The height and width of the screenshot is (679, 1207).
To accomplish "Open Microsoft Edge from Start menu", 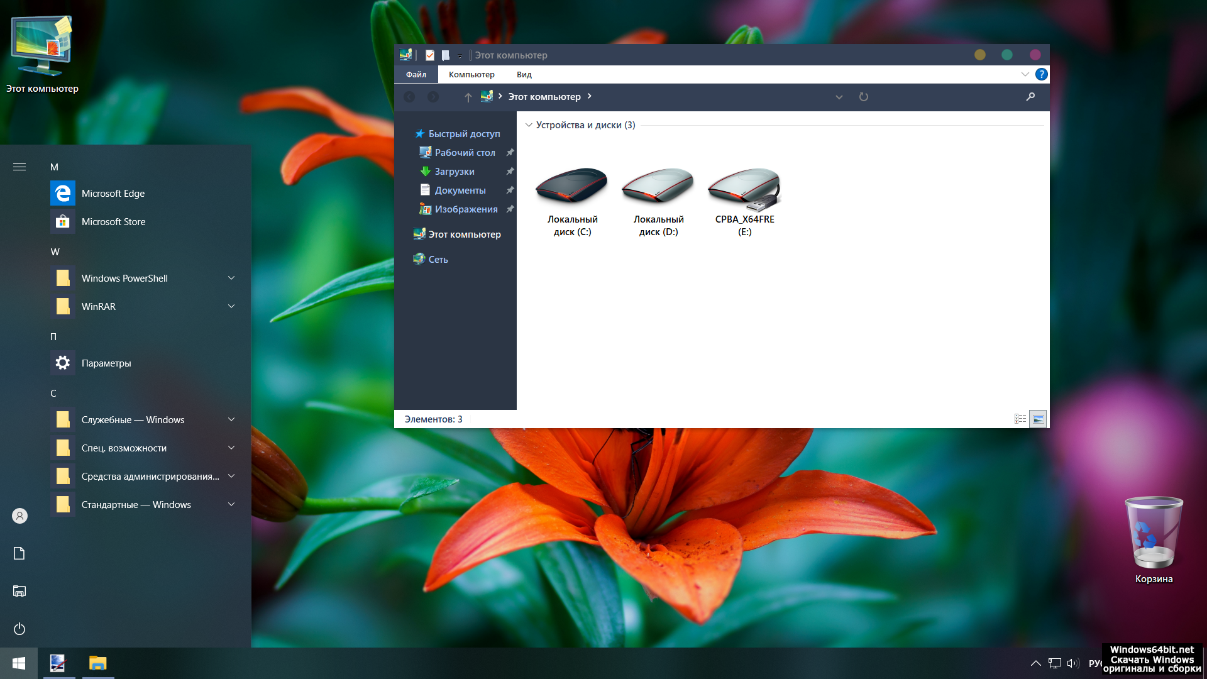I will (x=113, y=194).
